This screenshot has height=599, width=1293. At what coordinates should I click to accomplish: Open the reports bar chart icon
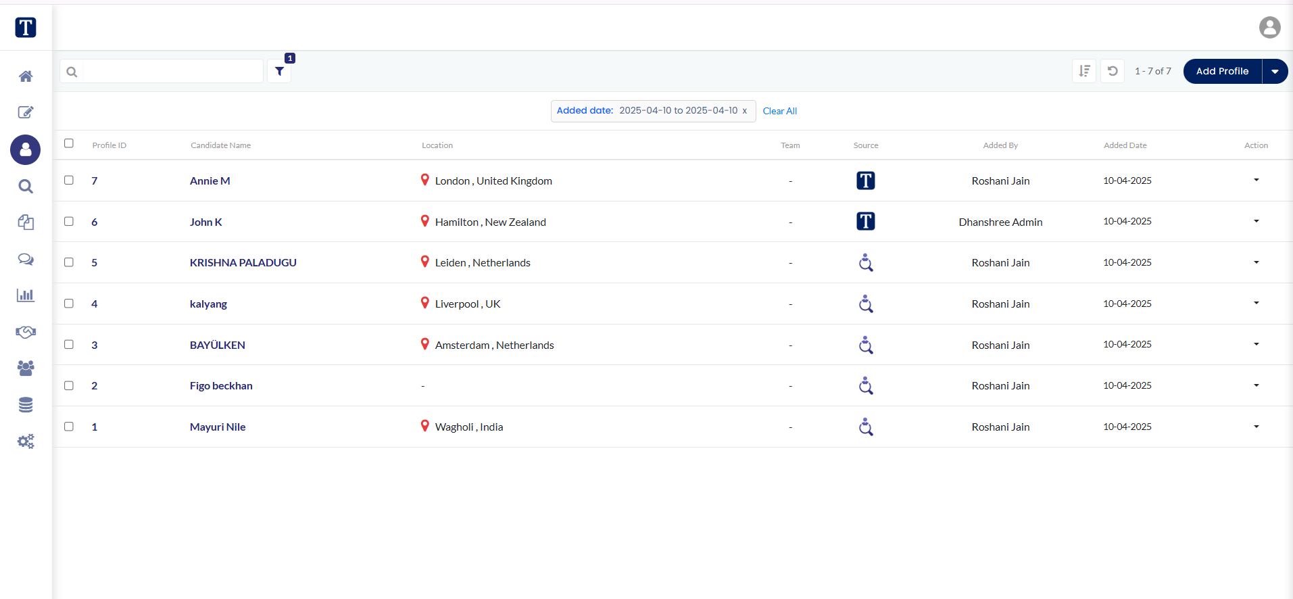26,295
